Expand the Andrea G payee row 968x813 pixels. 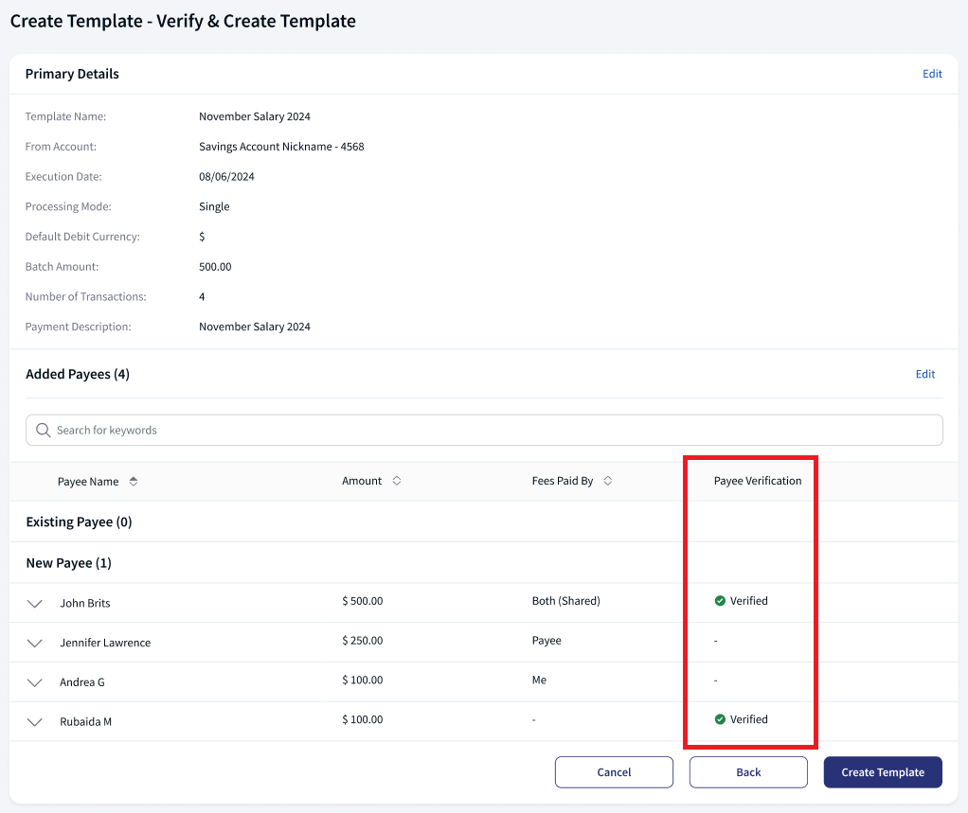coord(34,682)
